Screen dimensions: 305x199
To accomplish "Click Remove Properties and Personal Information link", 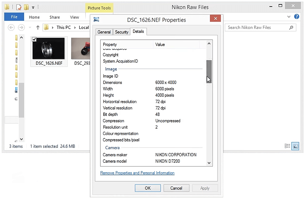I will coord(137,173).
